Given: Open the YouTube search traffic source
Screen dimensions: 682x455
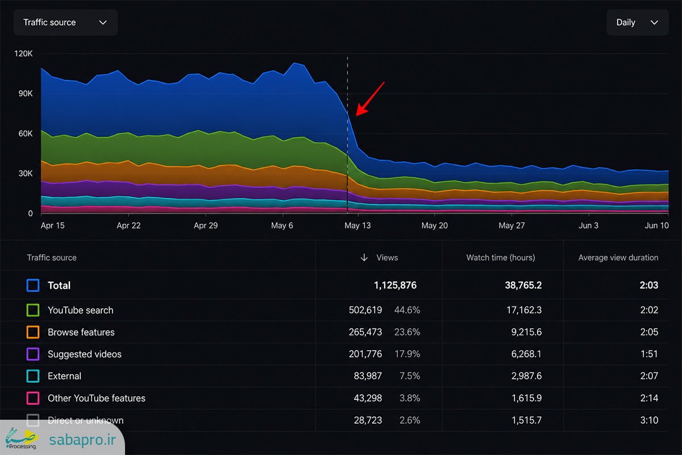Looking at the screenshot, I should 80,311.
